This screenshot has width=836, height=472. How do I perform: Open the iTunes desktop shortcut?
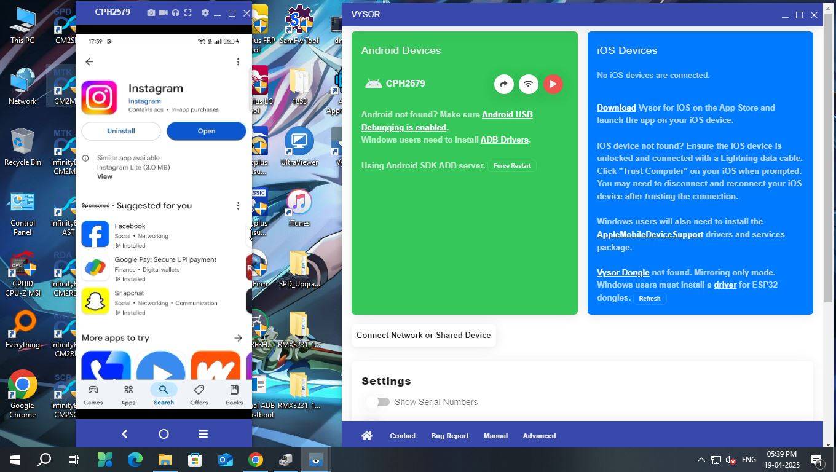point(299,208)
